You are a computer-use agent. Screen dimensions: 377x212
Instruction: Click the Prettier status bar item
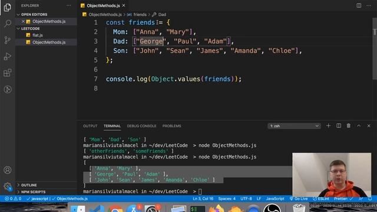343,199
